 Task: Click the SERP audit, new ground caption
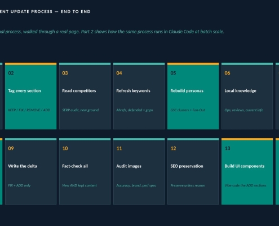pyautogui.click(x=81, y=110)
